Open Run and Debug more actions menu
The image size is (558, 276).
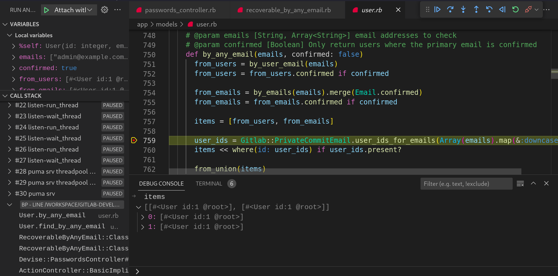[117, 10]
